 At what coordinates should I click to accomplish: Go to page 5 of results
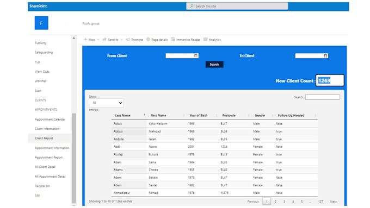coord(301,201)
